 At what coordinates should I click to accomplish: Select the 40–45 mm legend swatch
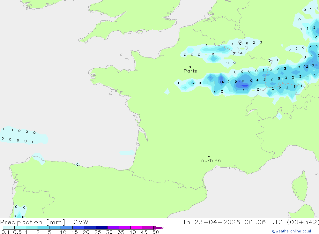pyautogui.click(x=136, y=228)
